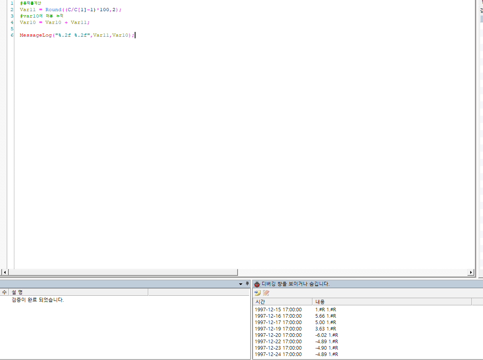Click the right arrow of horizontal scrollbar
The image size is (483, 360).
pos(471,272)
